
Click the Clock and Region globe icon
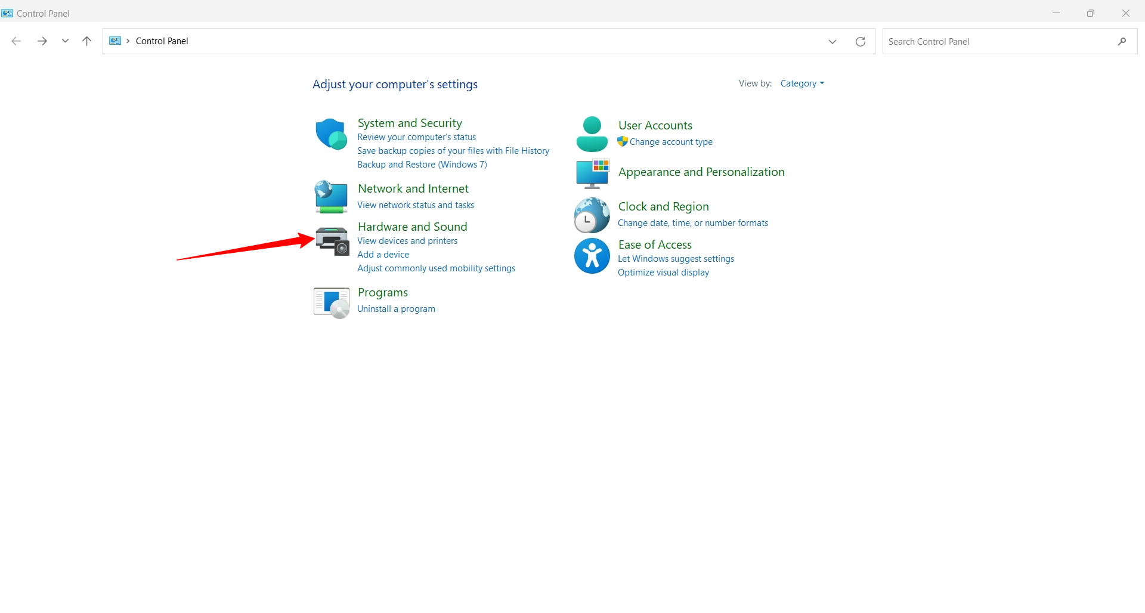click(592, 215)
